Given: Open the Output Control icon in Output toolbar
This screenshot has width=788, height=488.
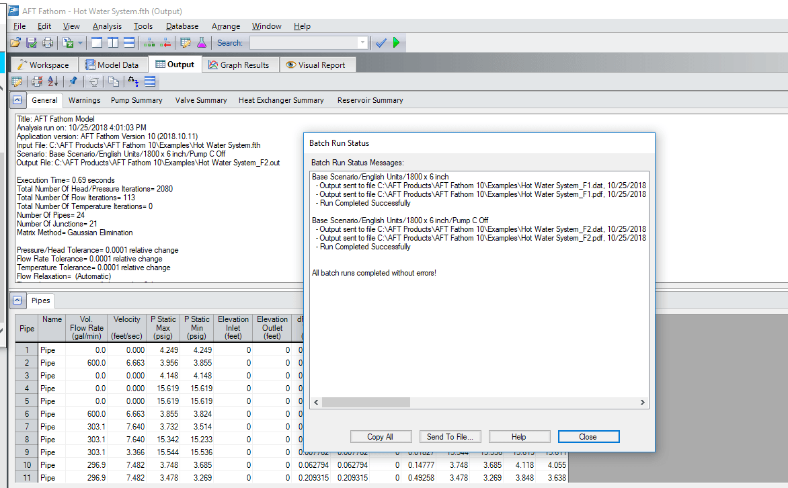Looking at the screenshot, I should click(x=17, y=81).
